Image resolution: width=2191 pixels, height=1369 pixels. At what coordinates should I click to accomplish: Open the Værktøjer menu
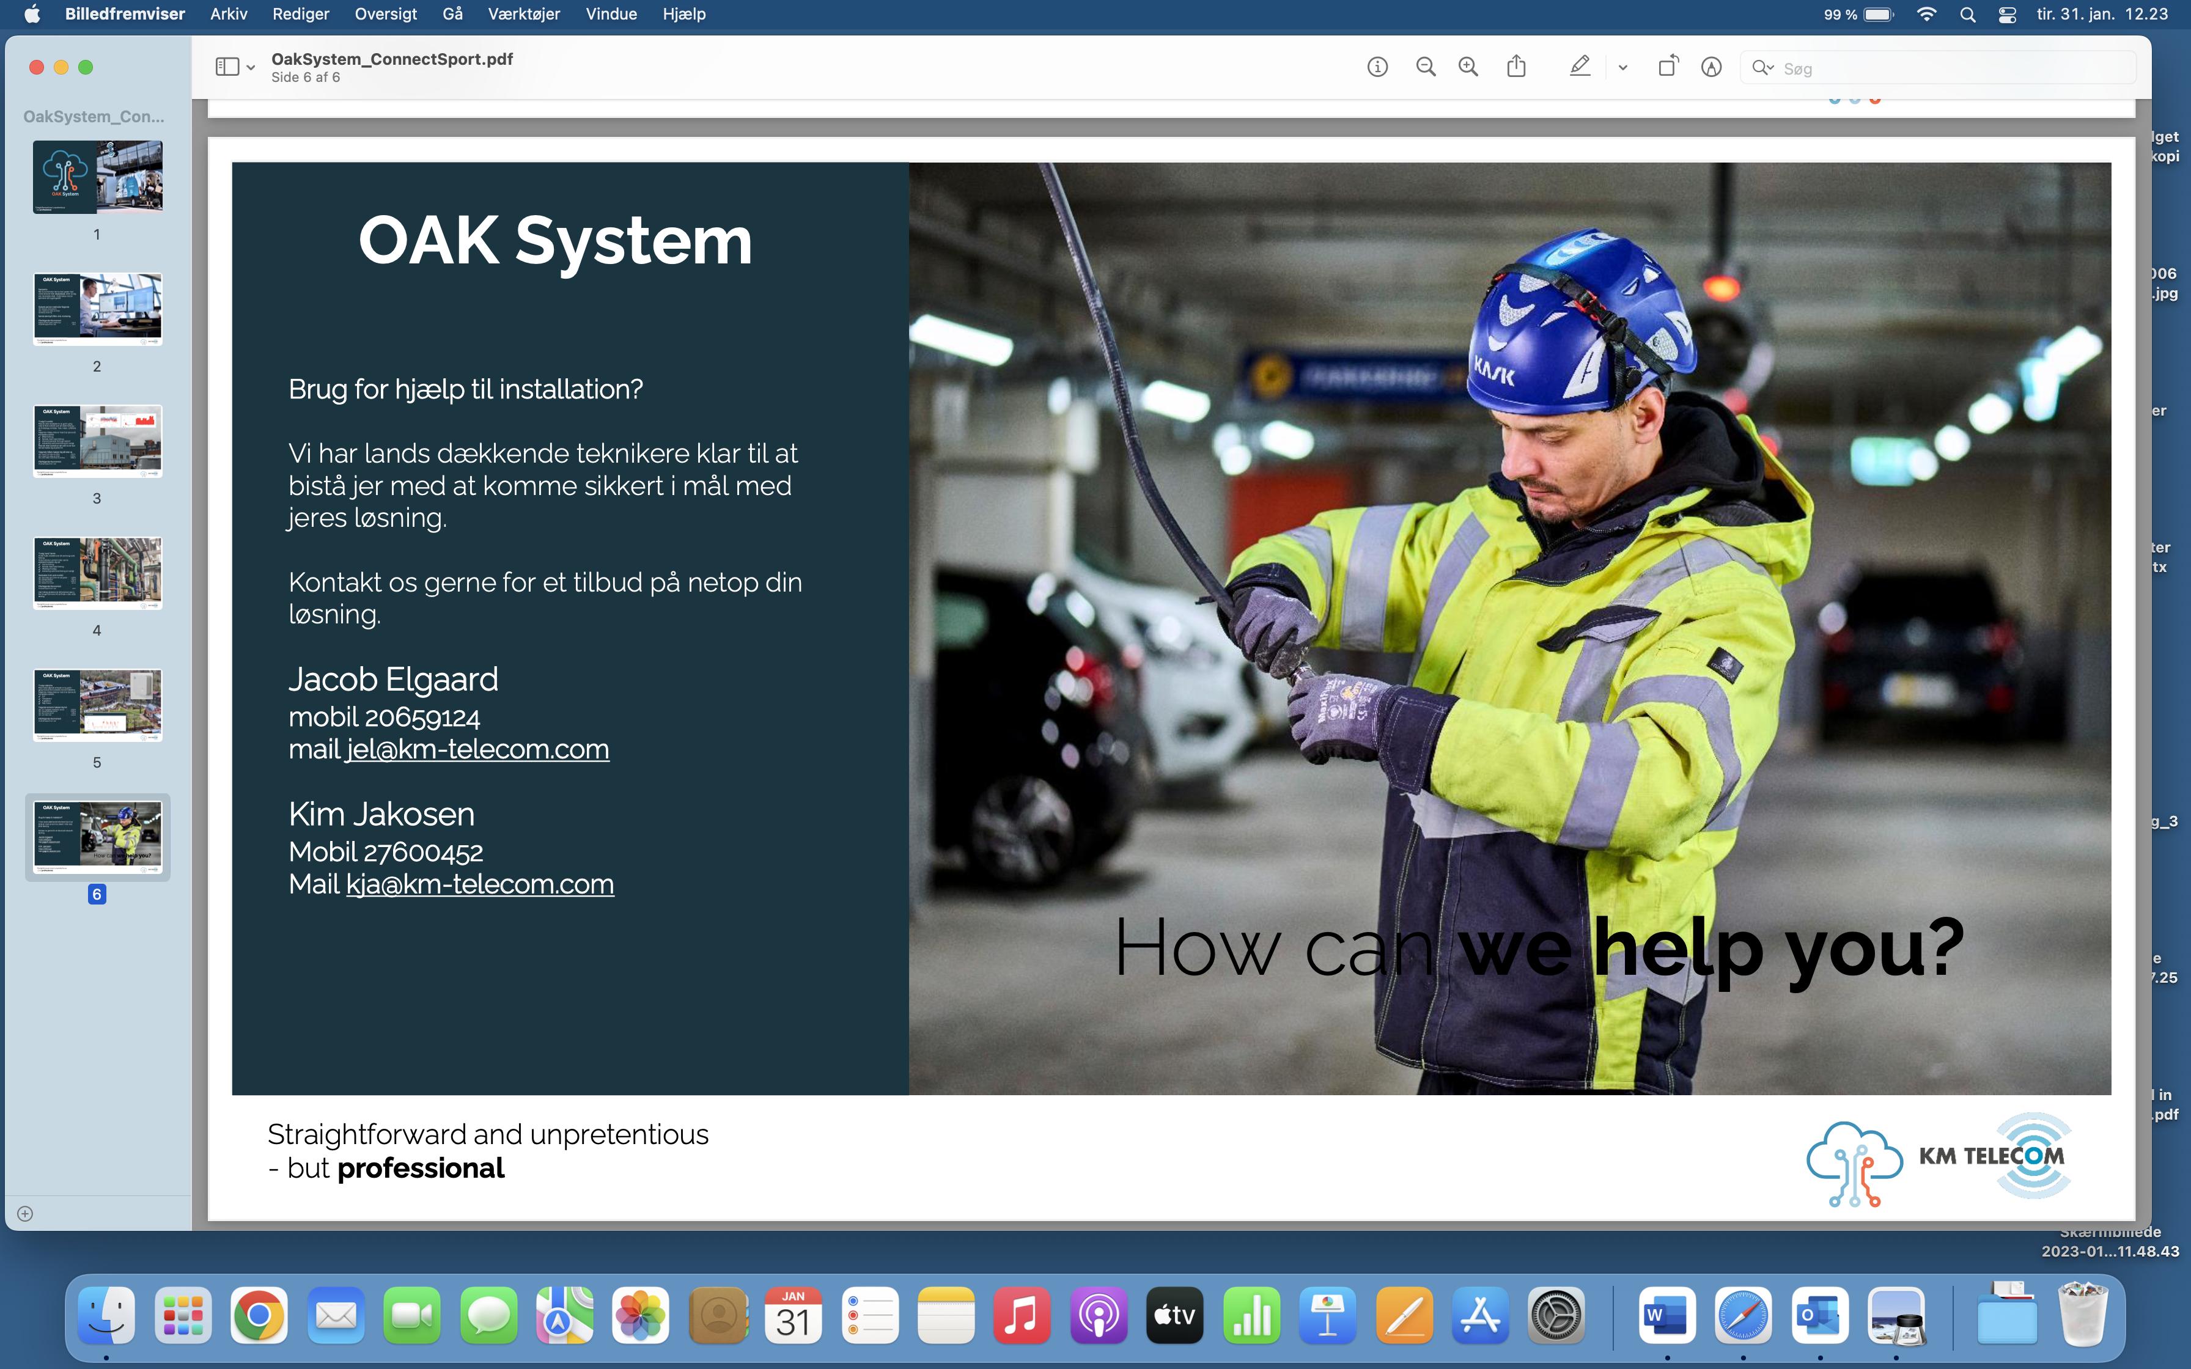(x=523, y=15)
